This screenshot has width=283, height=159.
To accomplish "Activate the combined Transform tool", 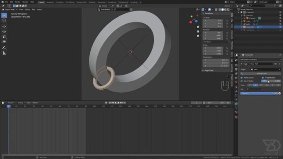I will pos(4,42).
